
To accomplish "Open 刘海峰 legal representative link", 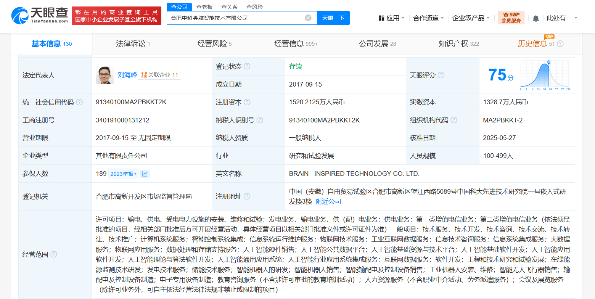I will (127, 75).
